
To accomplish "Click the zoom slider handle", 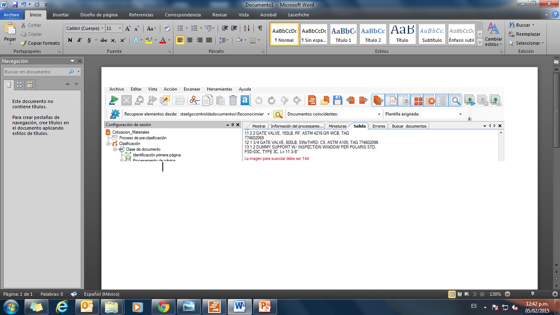I will tap(533, 294).
